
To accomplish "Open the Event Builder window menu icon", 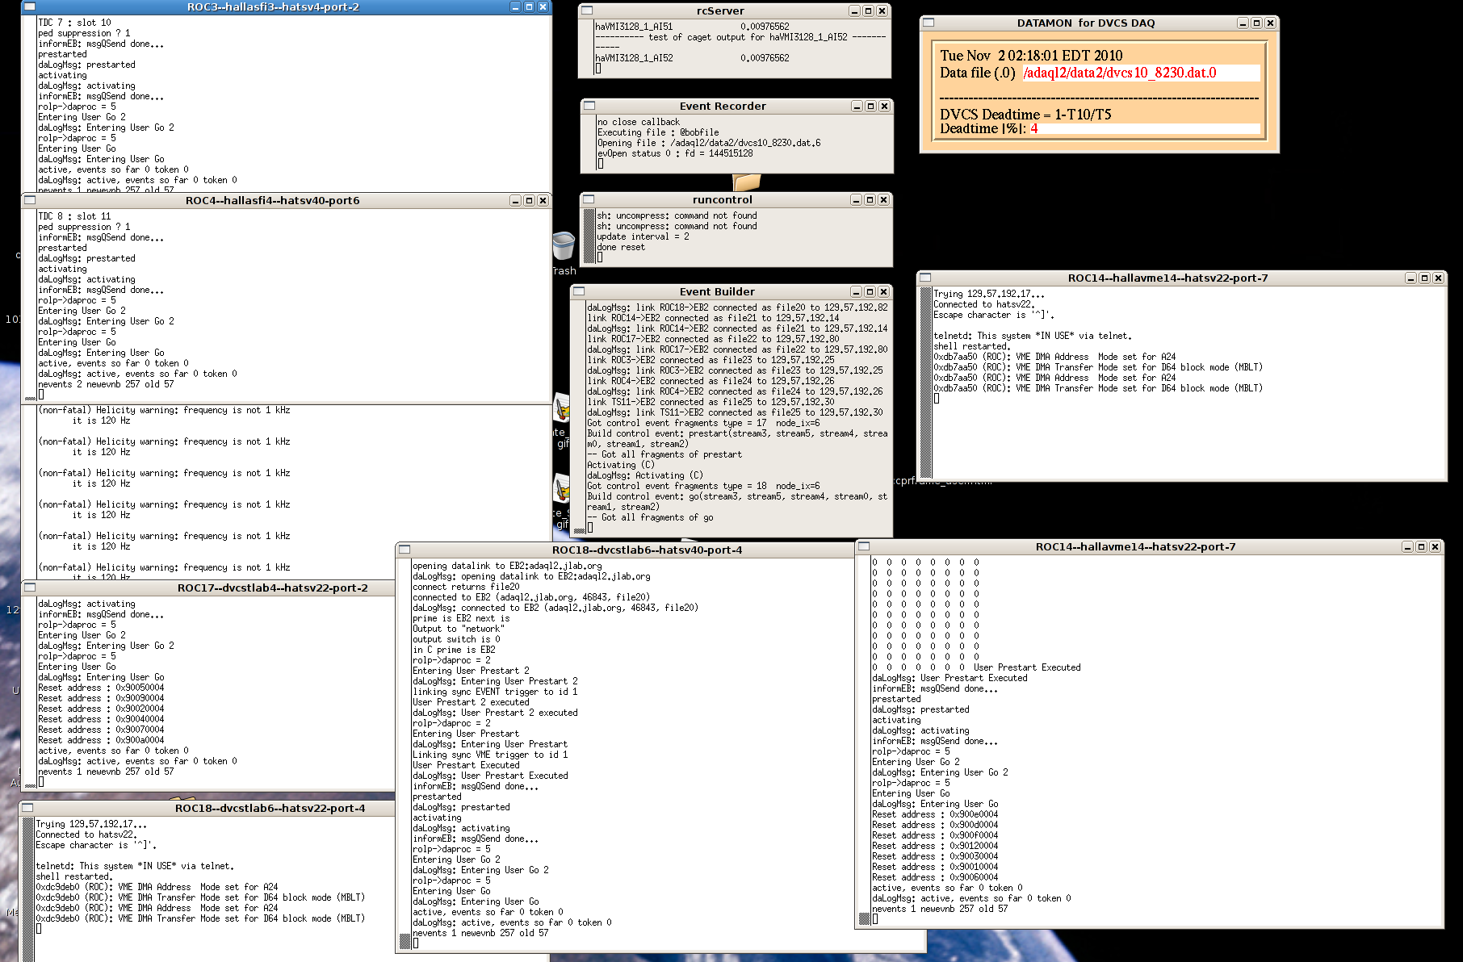I will pyautogui.click(x=579, y=291).
